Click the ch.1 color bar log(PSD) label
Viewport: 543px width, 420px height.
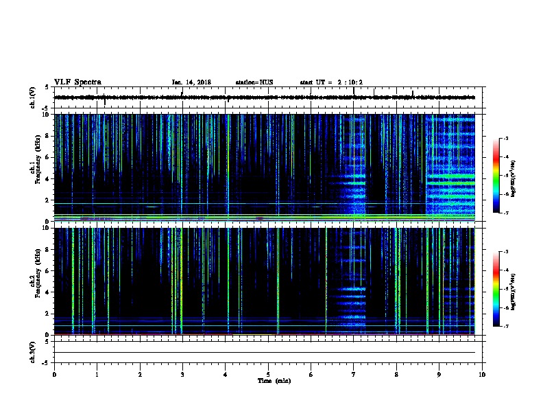pos(513,178)
